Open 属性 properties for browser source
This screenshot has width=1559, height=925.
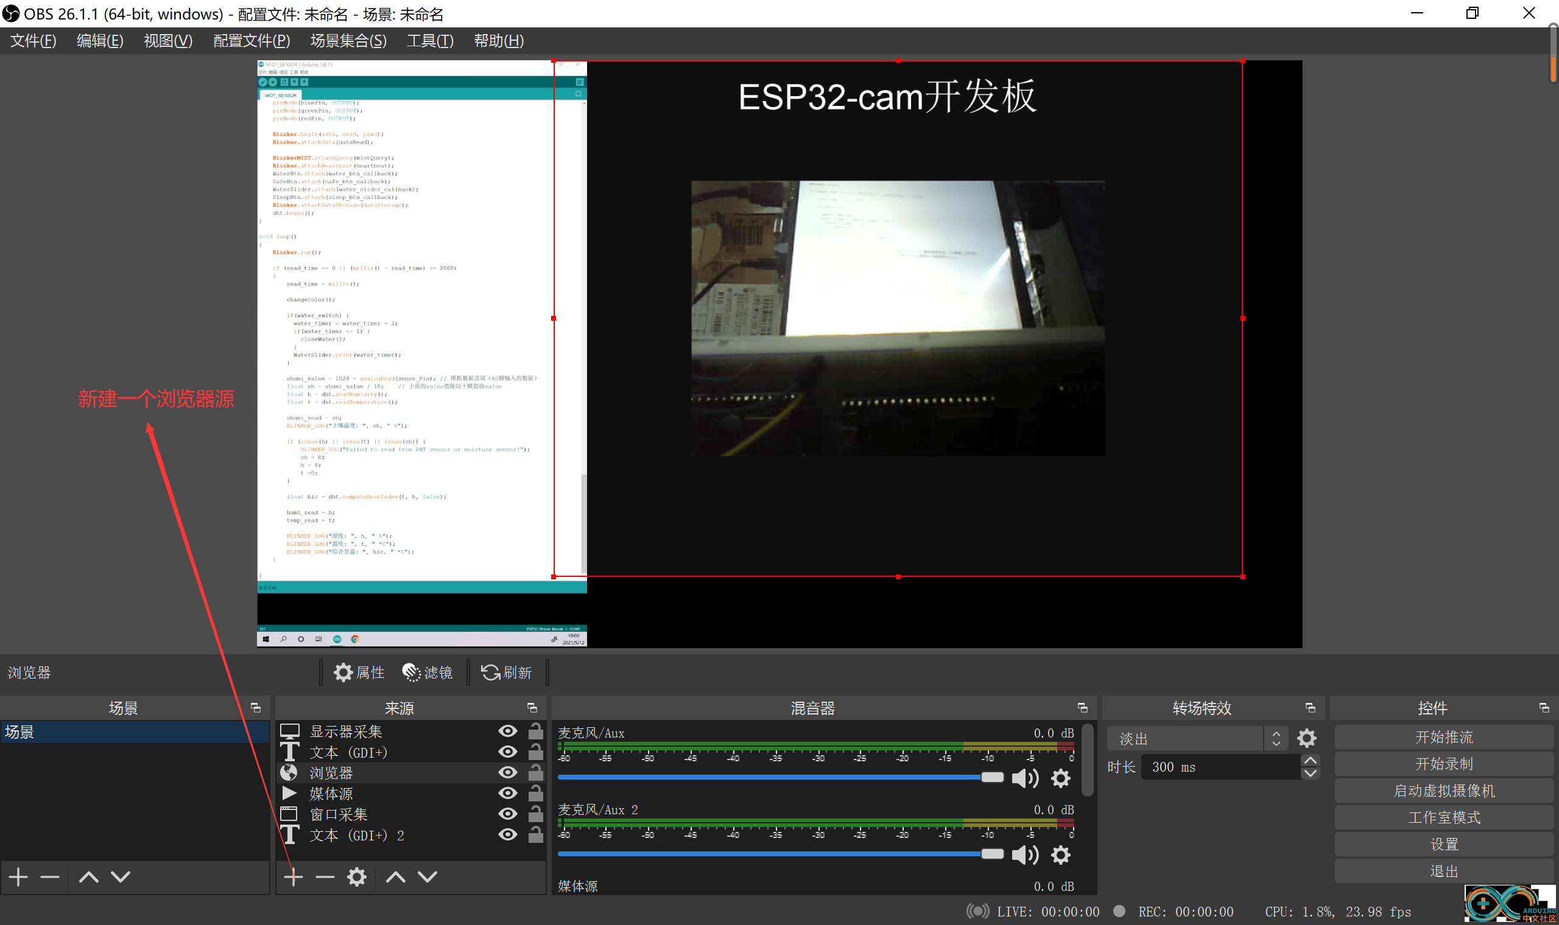[x=359, y=672]
